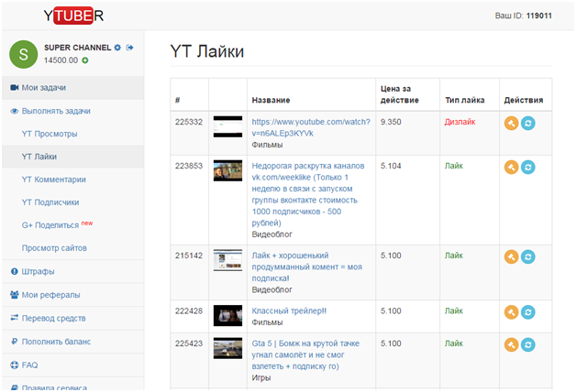Image resolution: width=576 pixels, height=392 pixels.
Task: Click the user ID 119011
Action: point(539,16)
